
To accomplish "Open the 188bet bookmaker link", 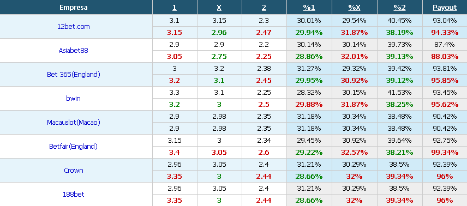I will (x=73, y=195).
